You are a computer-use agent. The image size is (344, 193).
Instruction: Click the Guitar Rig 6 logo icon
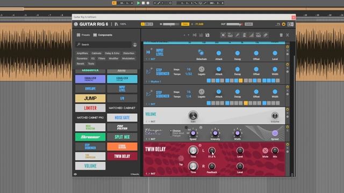click(76, 24)
